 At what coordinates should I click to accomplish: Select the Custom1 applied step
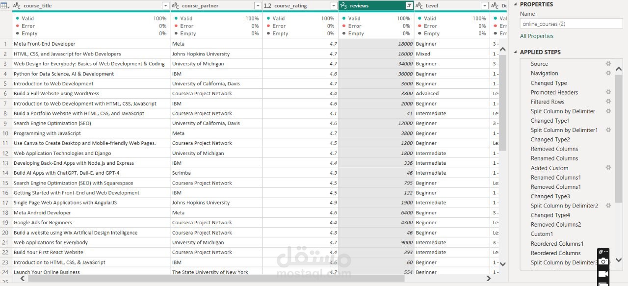pyautogui.click(x=542, y=234)
